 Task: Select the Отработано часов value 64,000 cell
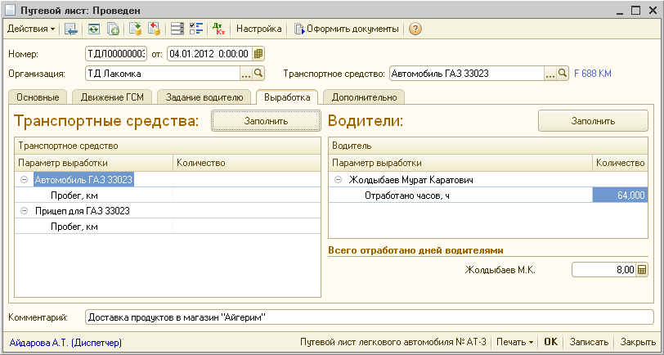coord(620,195)
